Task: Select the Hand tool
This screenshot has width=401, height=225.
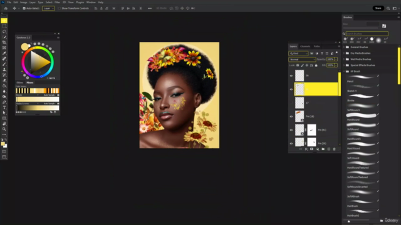Action: pyautogui.click(x=4, y=124)
